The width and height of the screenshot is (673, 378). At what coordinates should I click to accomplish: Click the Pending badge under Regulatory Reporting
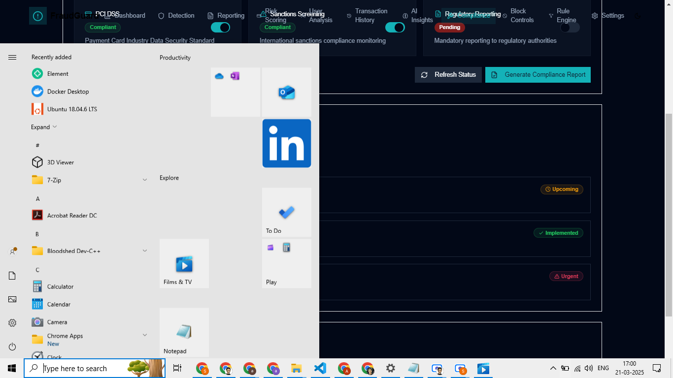[x=449, y=28]
